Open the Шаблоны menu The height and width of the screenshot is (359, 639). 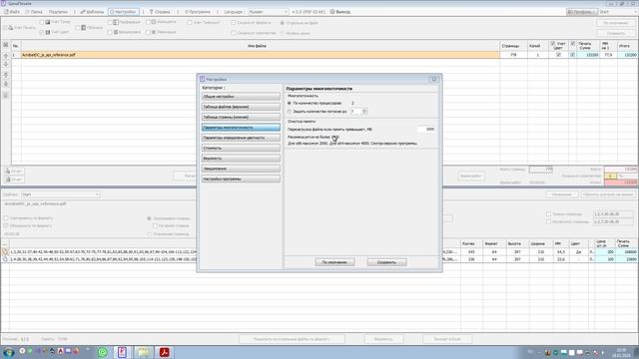pos(93,12)
